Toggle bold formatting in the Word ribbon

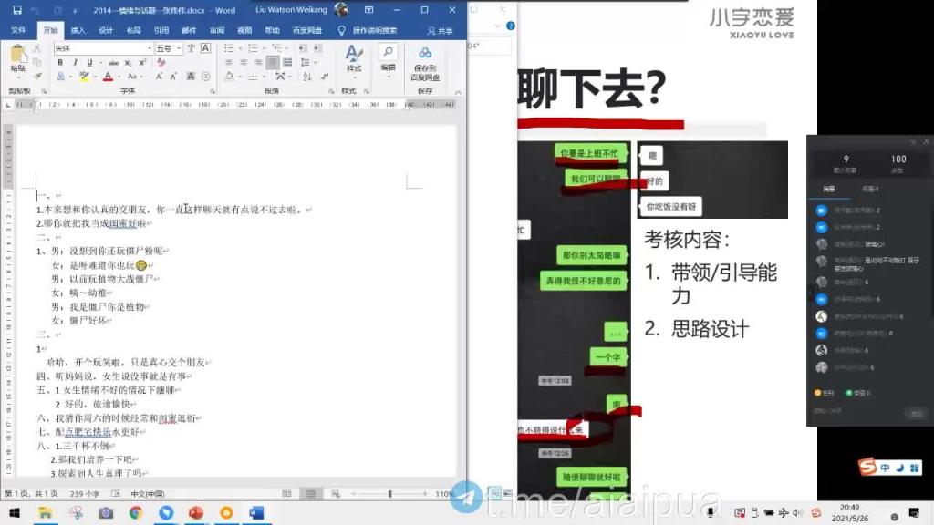click(x=60, y=63)
